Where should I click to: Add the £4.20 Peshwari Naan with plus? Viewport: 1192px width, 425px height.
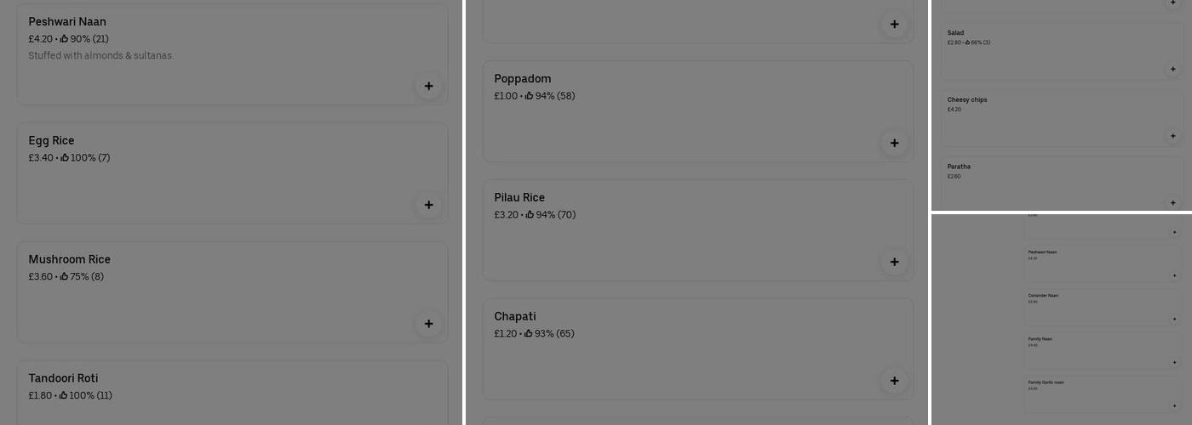(428, 86)
